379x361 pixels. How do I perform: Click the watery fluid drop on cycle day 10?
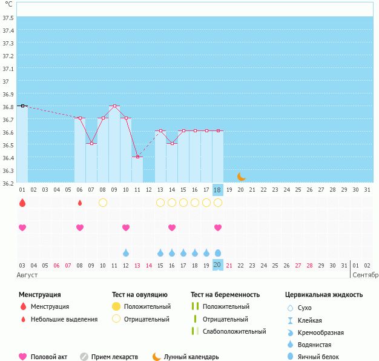tap(126, 252)
